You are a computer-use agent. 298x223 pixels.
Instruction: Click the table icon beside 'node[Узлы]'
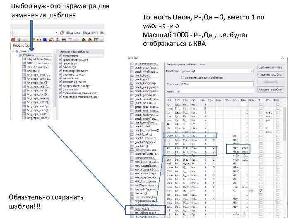[x=132, y=209]
